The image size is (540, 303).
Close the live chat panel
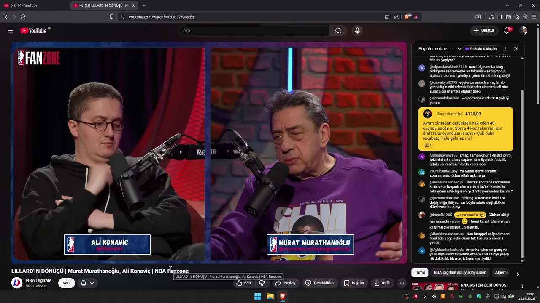pos(516,49)
